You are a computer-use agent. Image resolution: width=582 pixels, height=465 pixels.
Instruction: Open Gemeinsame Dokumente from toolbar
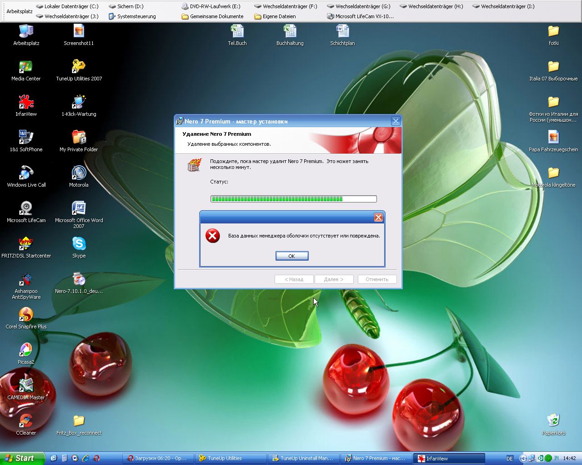coord(212,16)
